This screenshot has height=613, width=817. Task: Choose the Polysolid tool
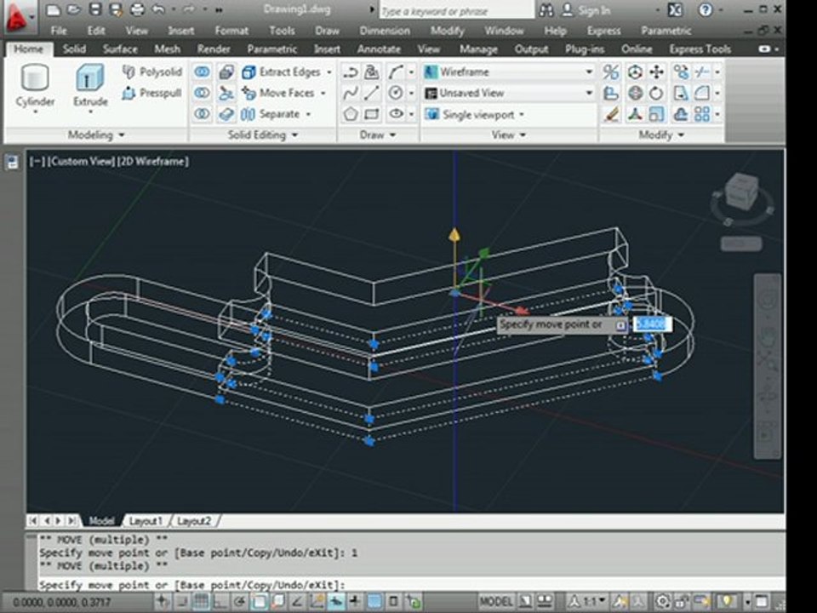click(x=152, y=72)
